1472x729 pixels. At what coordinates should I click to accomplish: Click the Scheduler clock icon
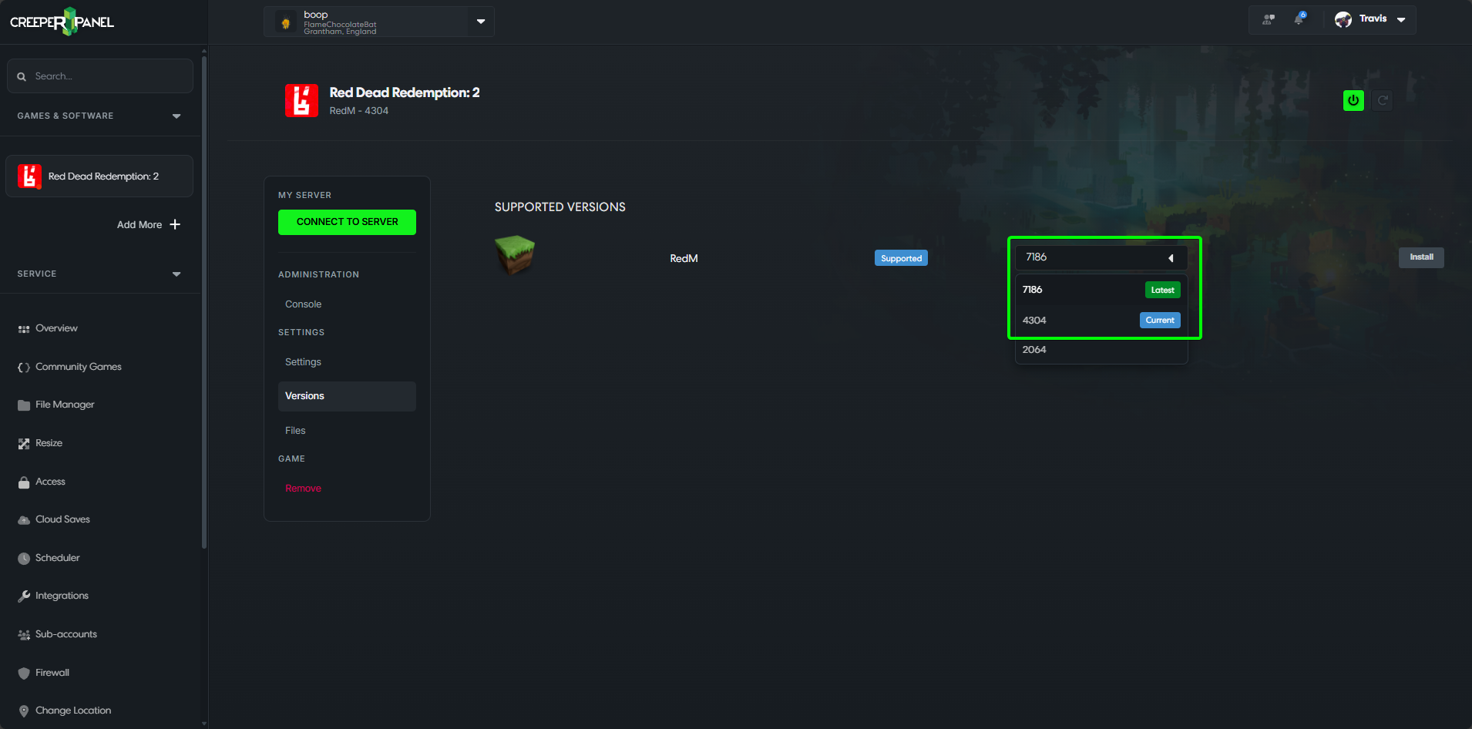coord(24,559)
